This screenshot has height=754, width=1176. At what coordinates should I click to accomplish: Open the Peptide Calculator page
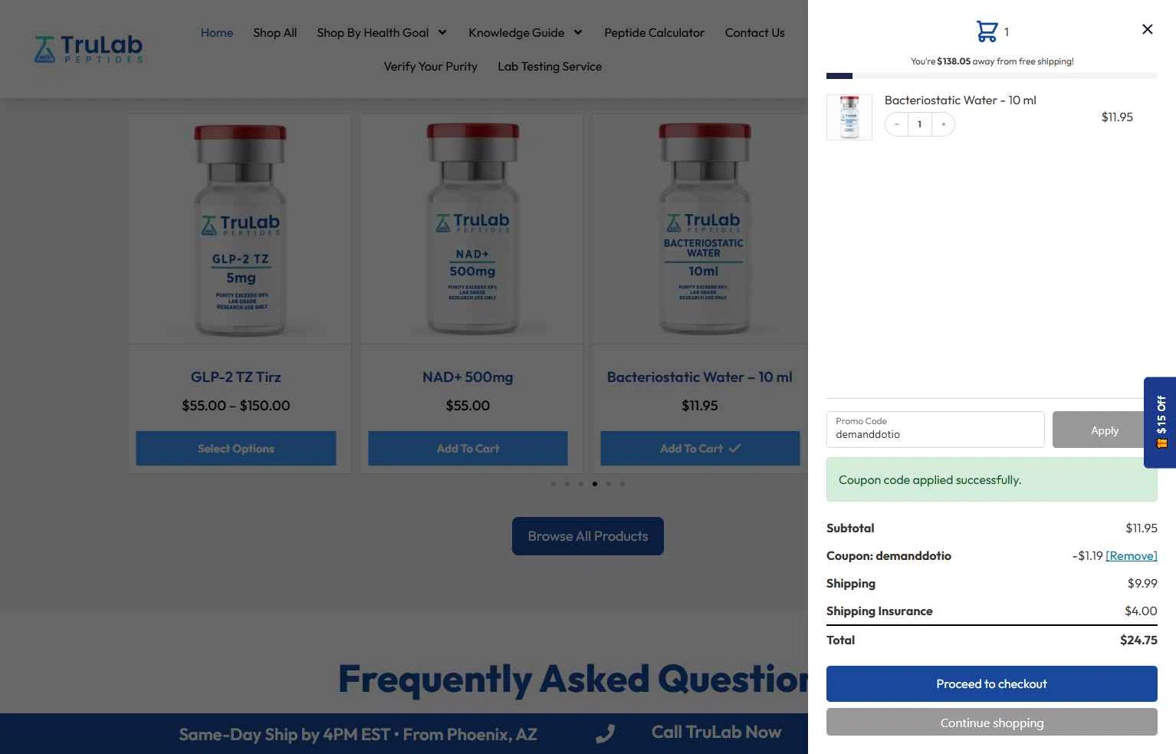[x=654, y=33]
